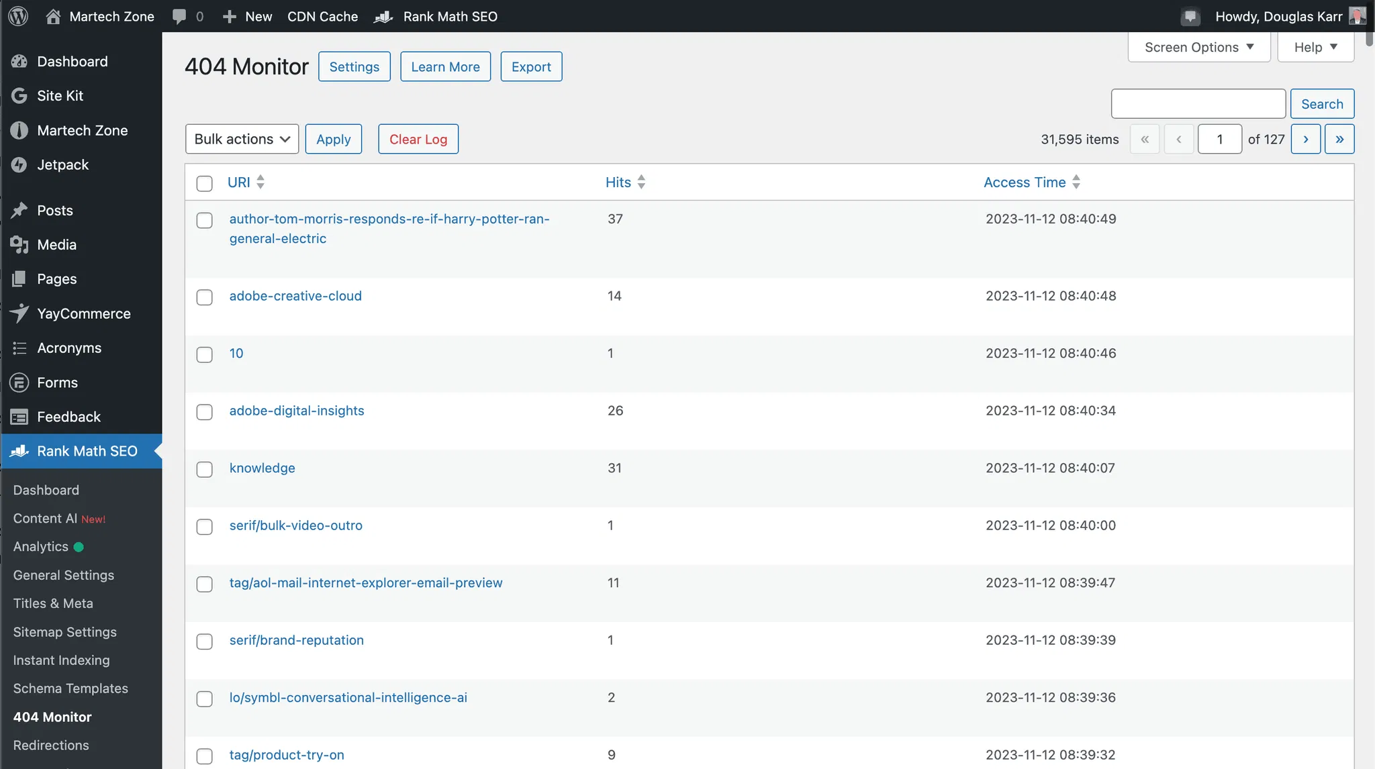
Task: Click the Media library icon
Action: [19, 245]
